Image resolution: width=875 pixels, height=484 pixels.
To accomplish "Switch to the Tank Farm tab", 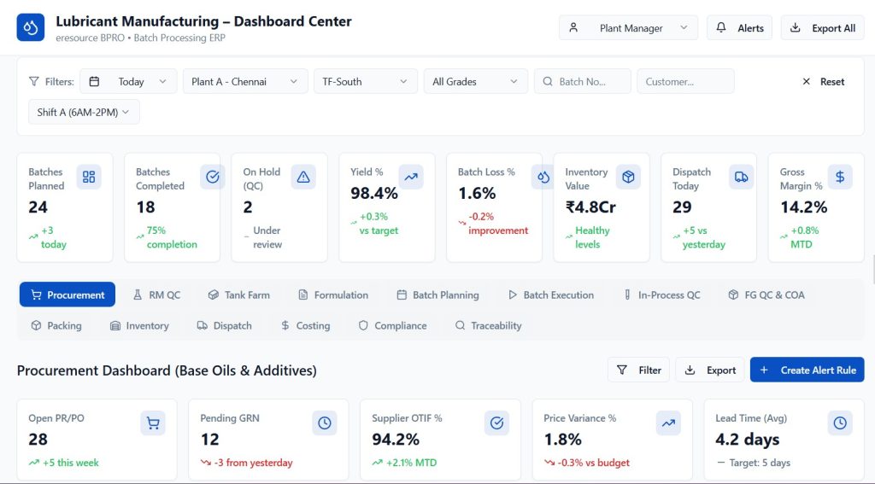I will click(x=238, y=295).
